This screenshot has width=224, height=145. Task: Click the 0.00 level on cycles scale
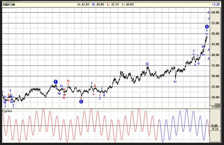[x=215, y=125]
